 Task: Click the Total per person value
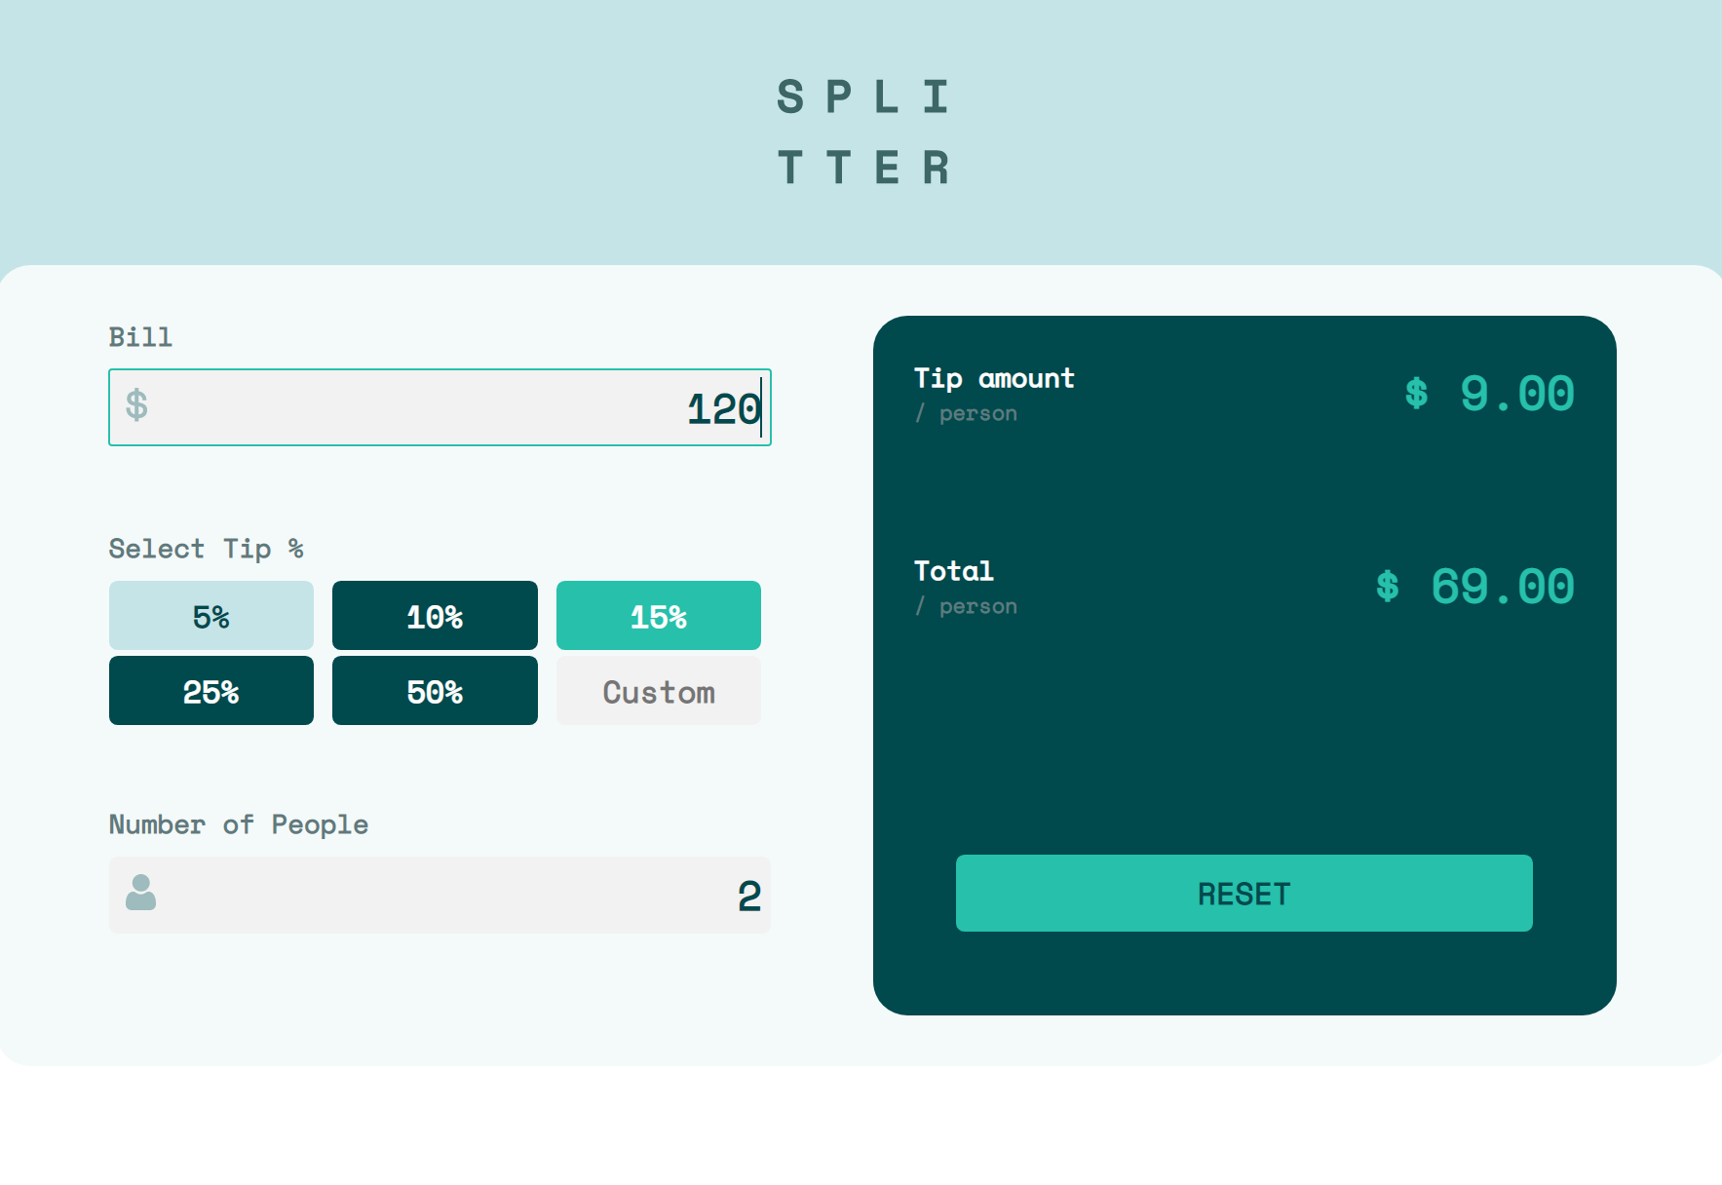1474,586
